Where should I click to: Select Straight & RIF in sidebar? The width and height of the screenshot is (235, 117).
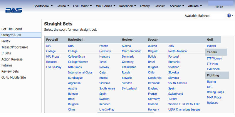click(x=21, y=35)
